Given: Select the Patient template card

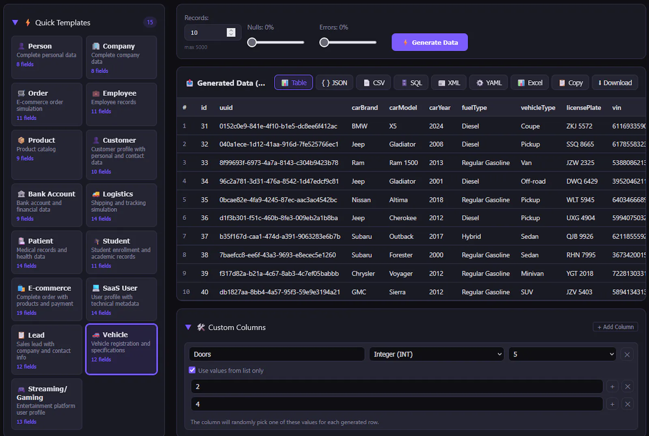Looking at the screenshot, I should (47, 252).
